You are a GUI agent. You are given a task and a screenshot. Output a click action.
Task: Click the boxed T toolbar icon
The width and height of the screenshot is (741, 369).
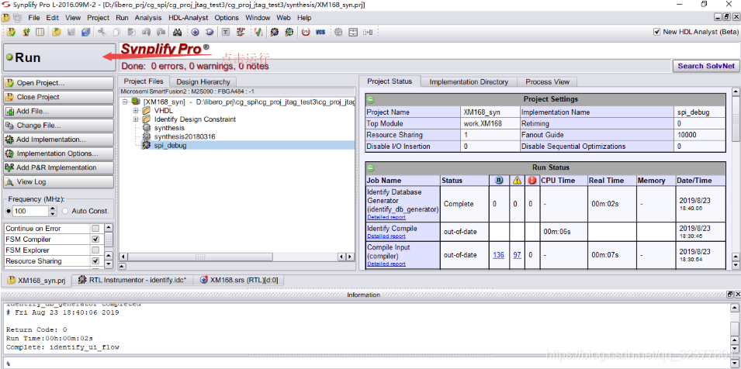(226, 32)
